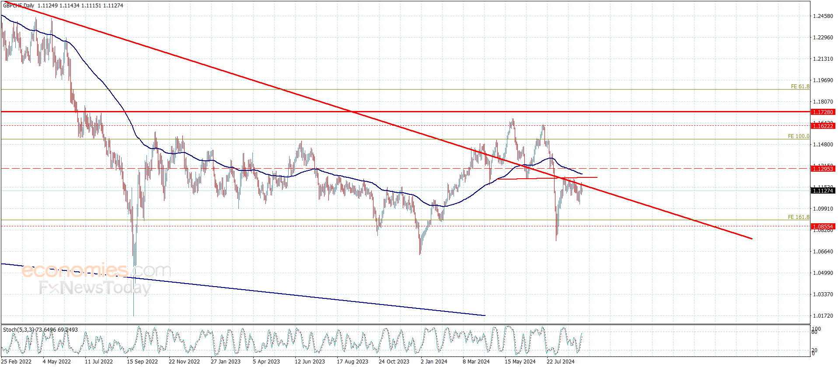838x367 pixels.
Task: Click the current price label 1.11274
Action: coord(823,190)
